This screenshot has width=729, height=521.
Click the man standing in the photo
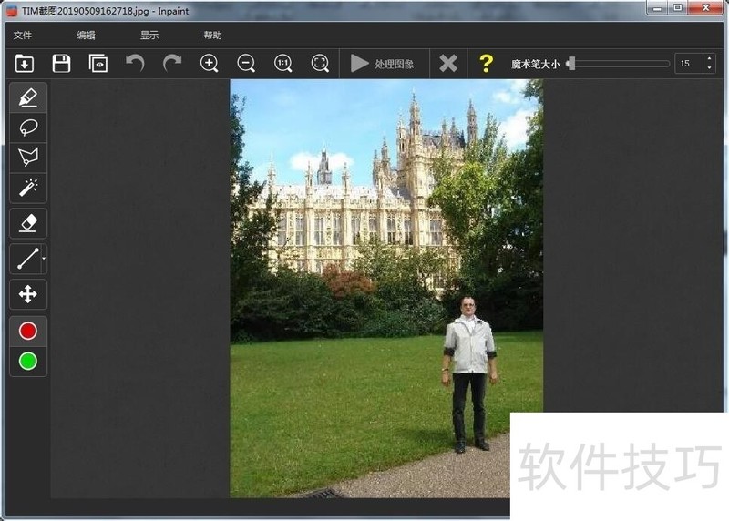[x=469, y=374]
